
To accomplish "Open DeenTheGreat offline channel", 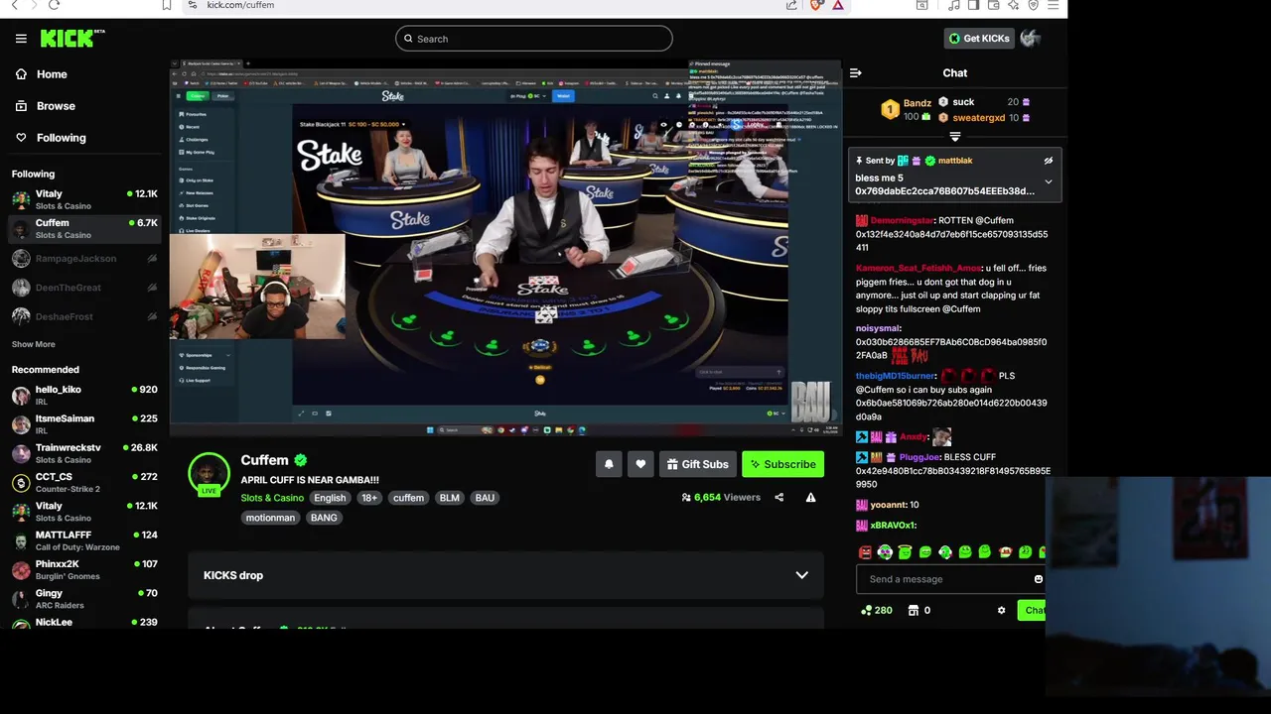I will pos(84,288).
